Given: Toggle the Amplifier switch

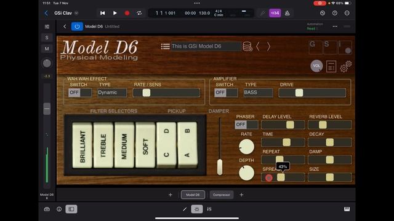Looking at the screenshot, I should [x=226, y=93].
